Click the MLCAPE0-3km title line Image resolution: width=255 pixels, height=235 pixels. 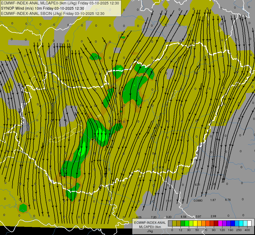[60, 3]
